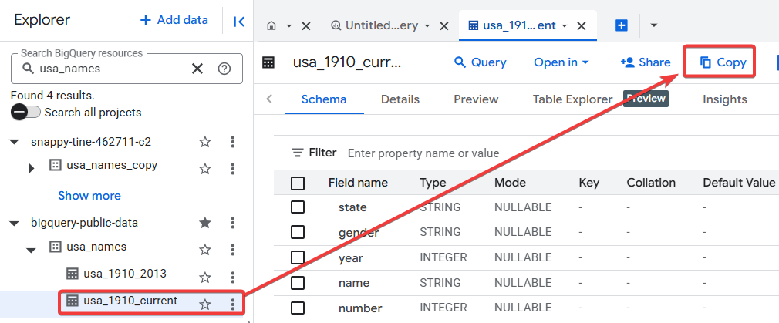Collapse the Explorer panel
Viewport: 779px width, 323px height.
click(x=239, y=22)
